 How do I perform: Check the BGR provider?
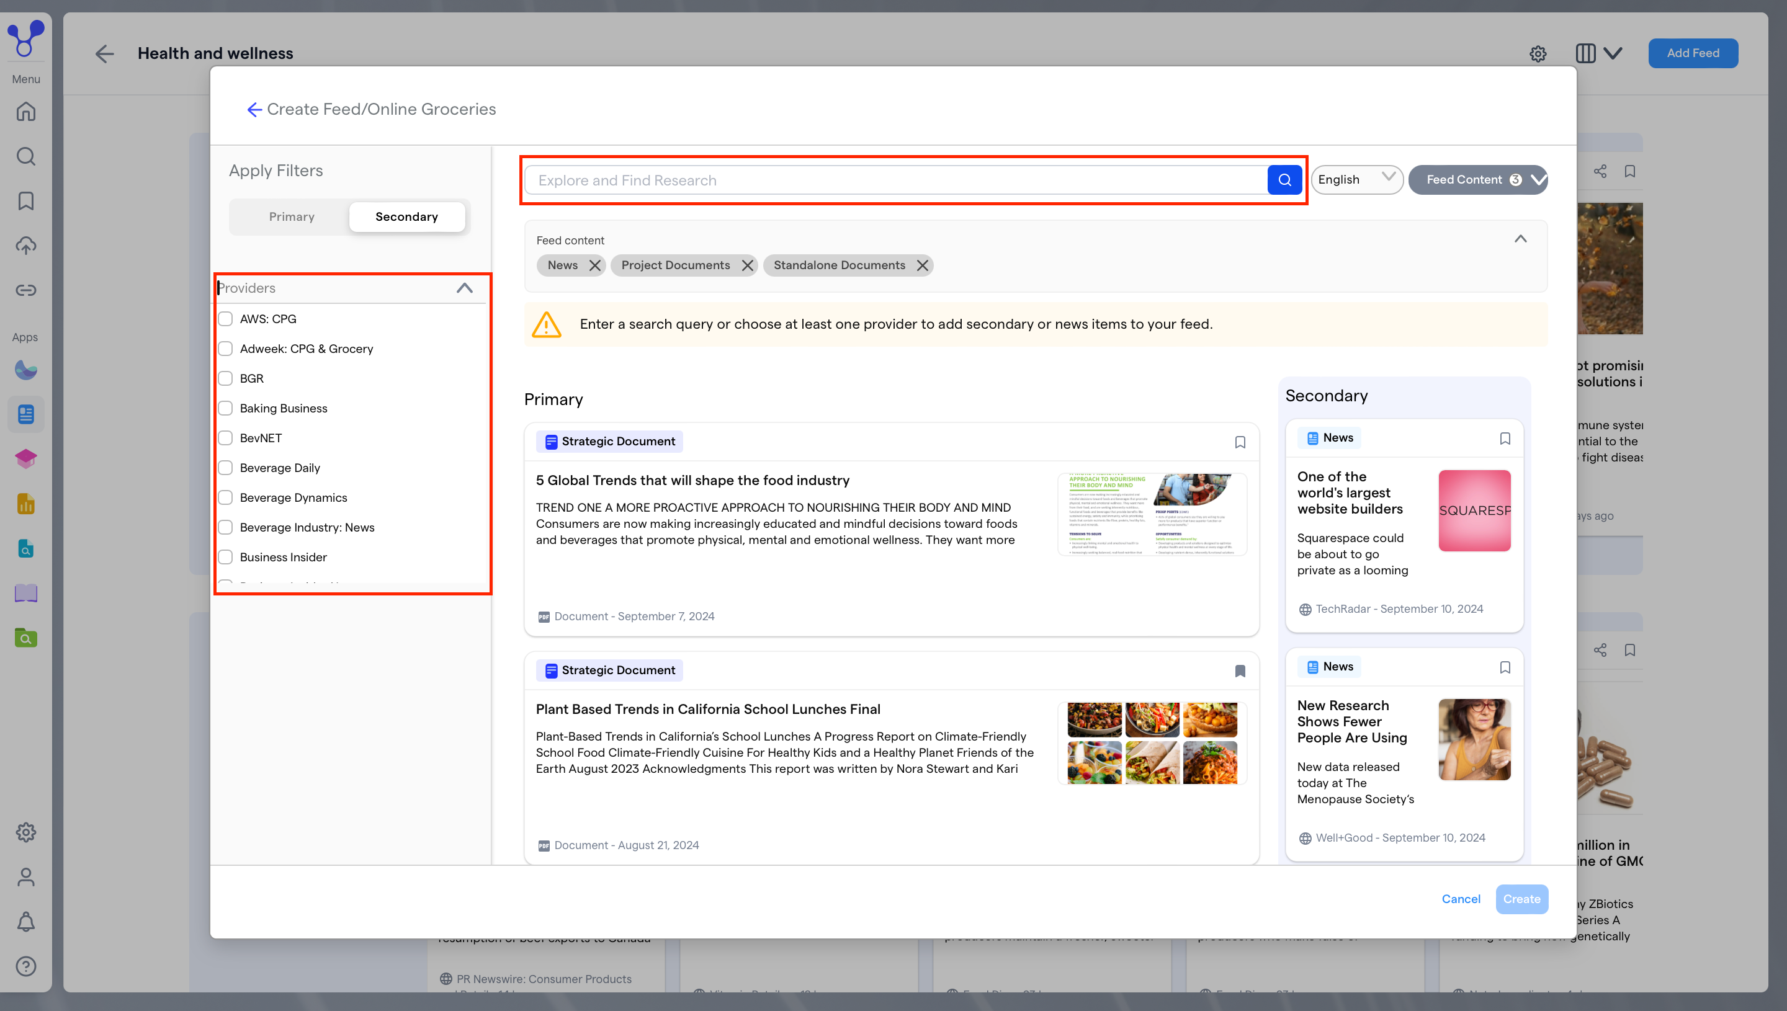[225, 378]
